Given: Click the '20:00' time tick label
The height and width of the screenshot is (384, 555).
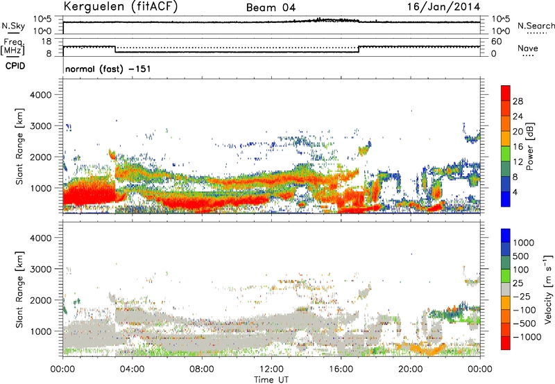Looking at the screenshot, I should pos(411,369).
